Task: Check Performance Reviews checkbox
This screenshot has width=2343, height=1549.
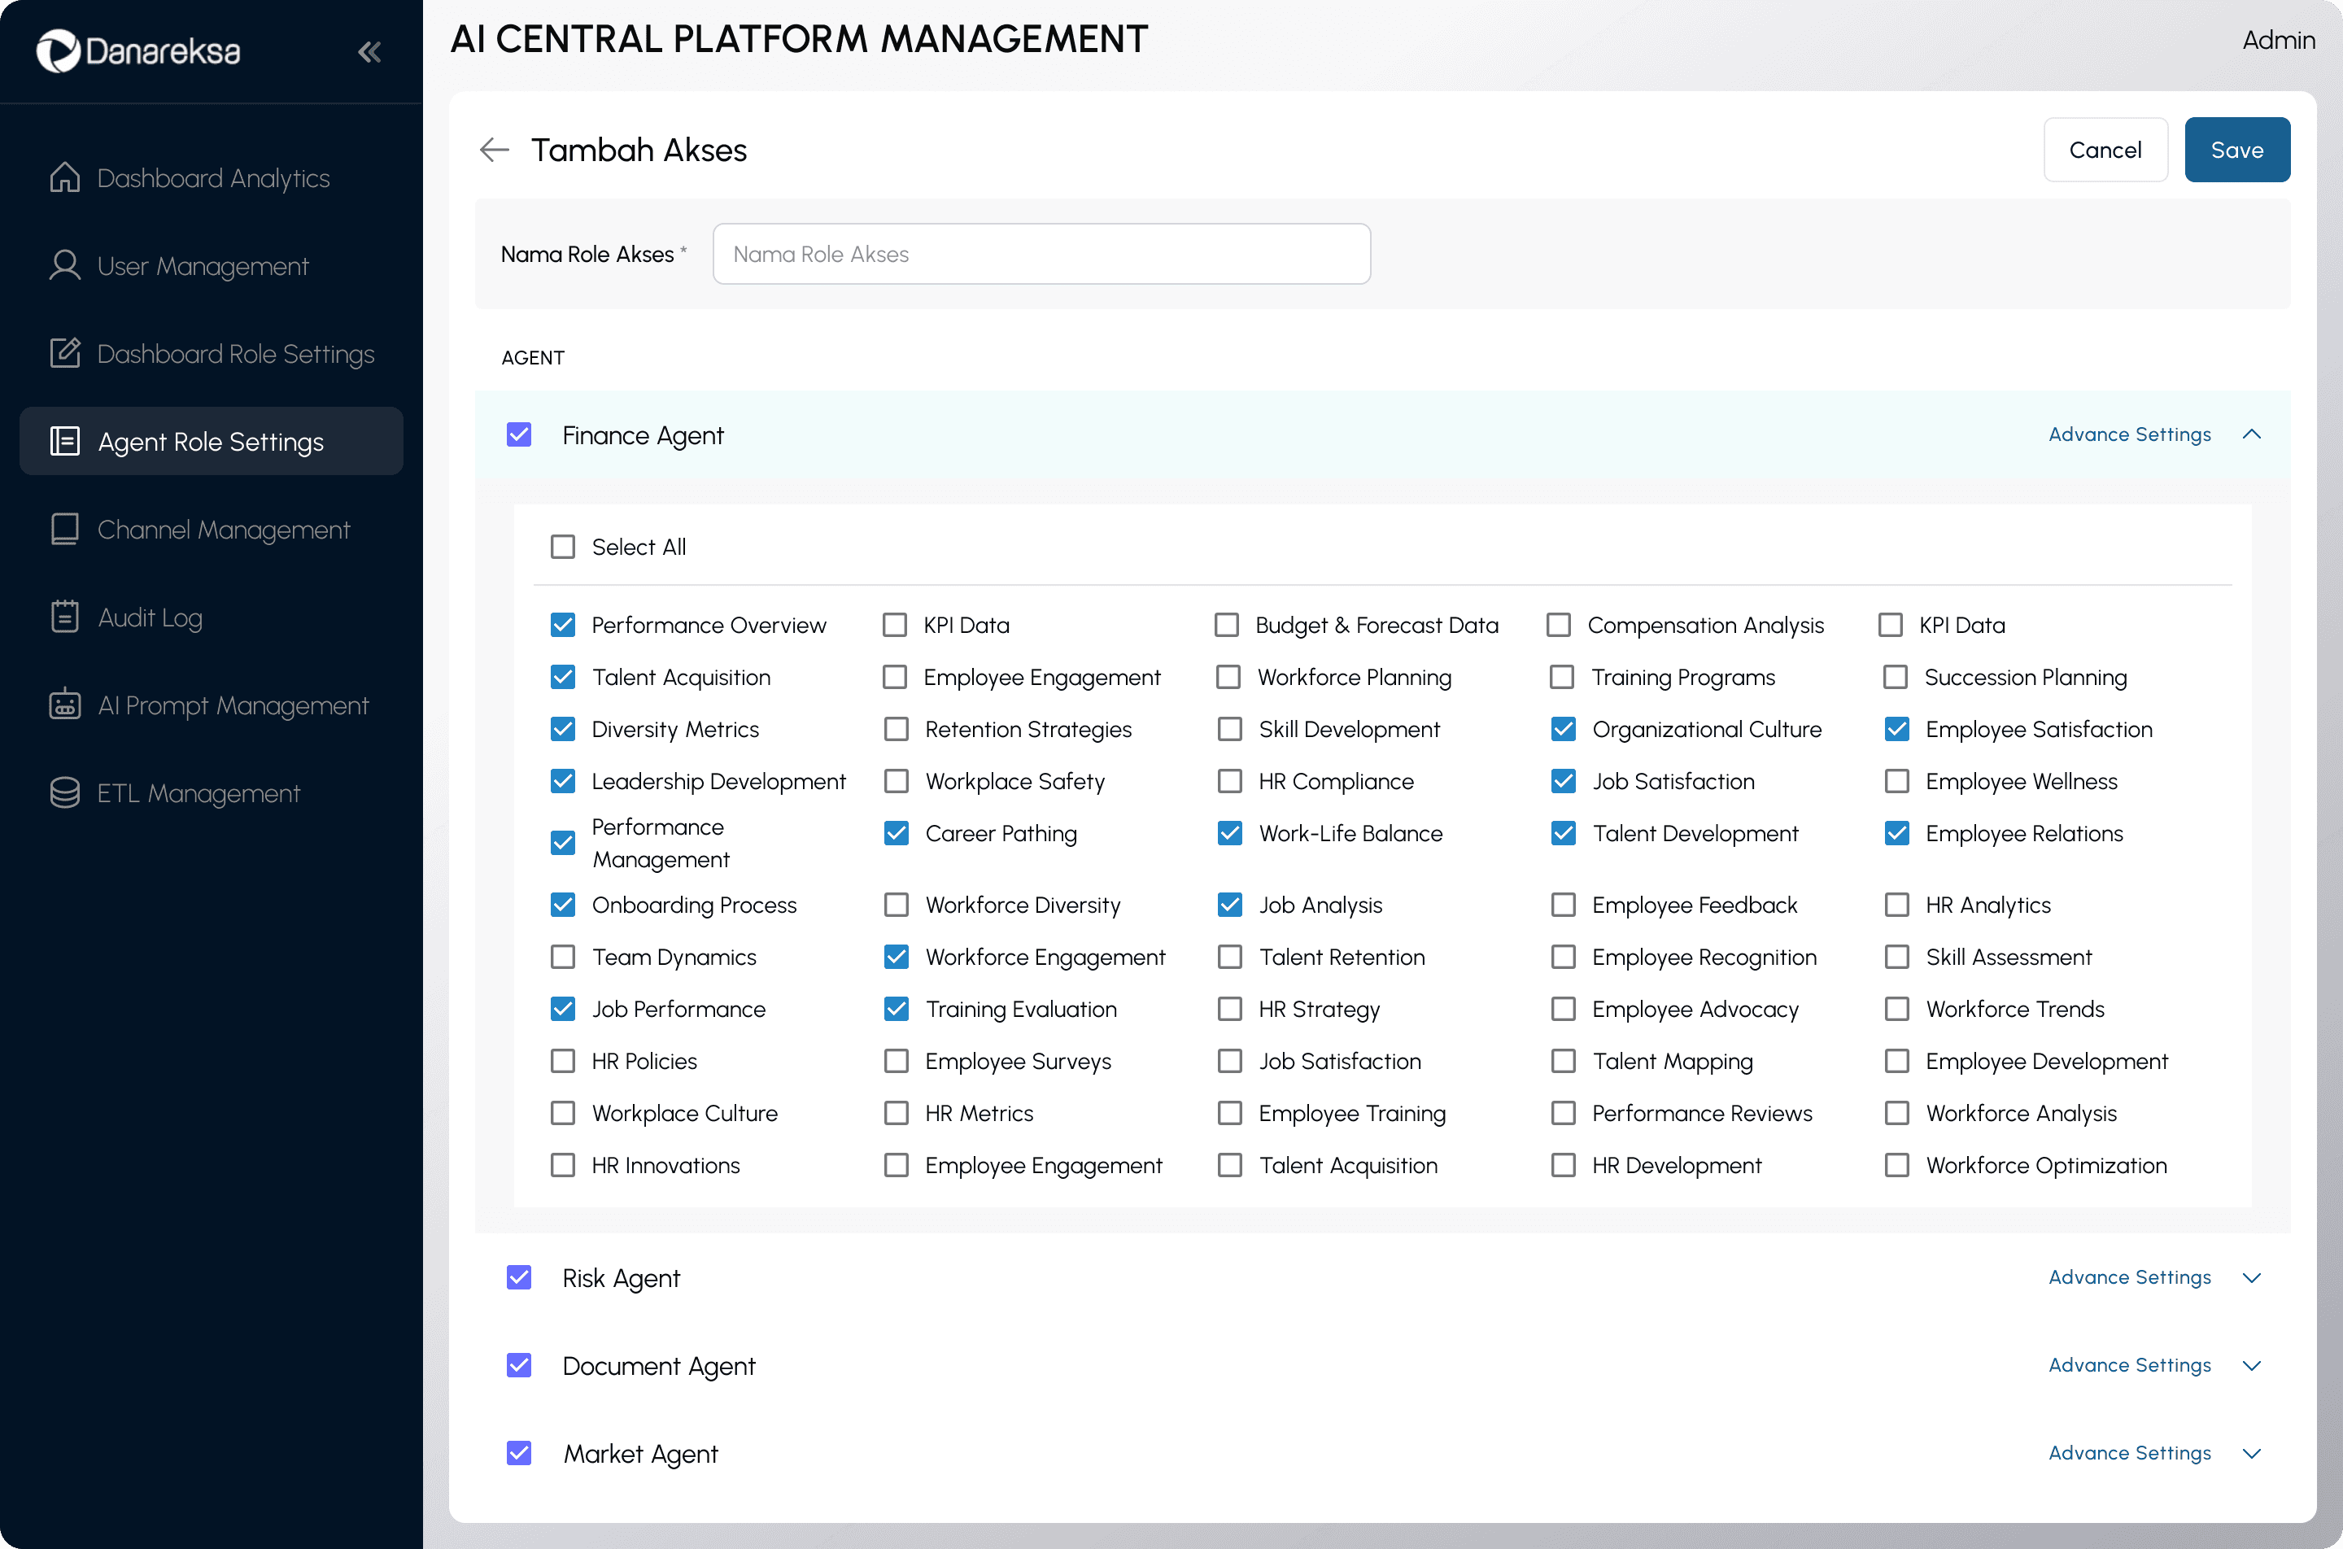Action: click(x=1563, y=1113)
